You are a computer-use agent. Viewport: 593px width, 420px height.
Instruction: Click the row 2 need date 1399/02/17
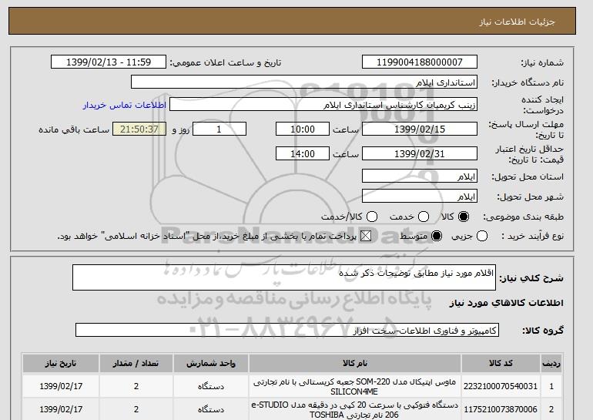tap(61, 409)
